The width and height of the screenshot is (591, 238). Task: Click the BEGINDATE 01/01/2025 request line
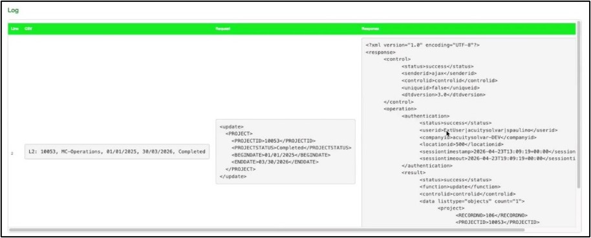(x=281, y=155)
